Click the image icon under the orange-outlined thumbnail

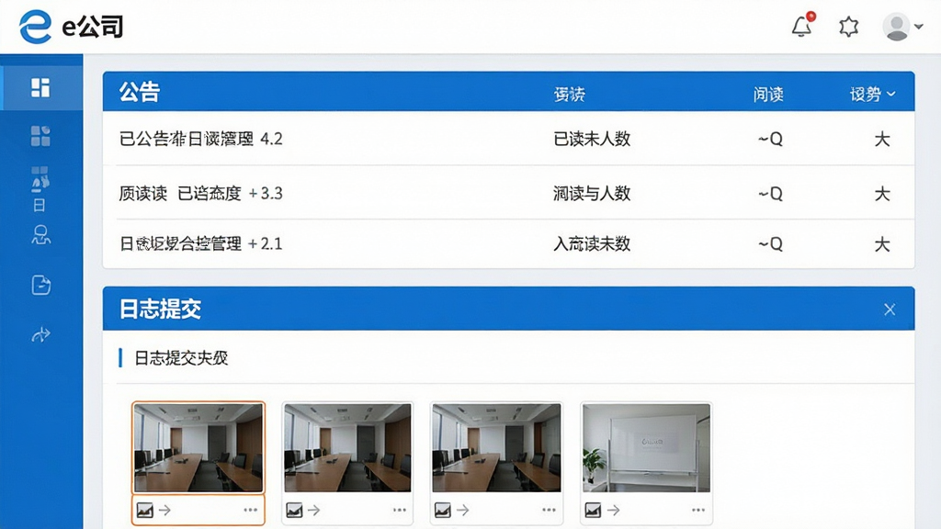pos(144,511)
